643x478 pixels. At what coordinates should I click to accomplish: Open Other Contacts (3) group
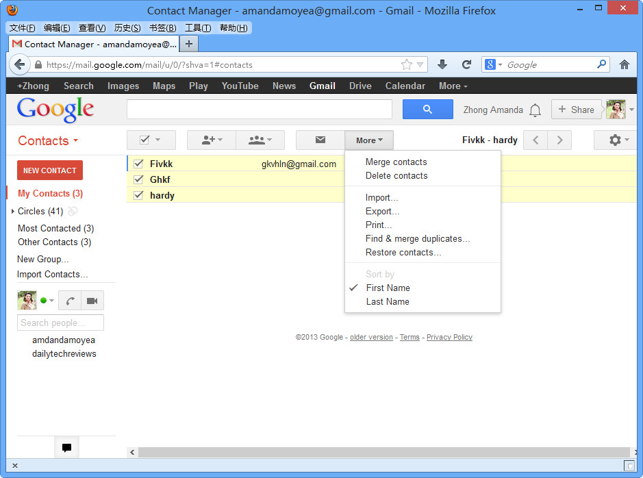(54, 242)
